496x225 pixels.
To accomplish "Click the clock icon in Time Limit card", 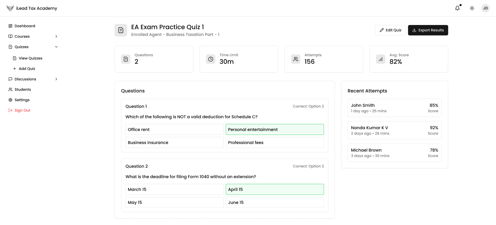I will (x=211, y=59).
